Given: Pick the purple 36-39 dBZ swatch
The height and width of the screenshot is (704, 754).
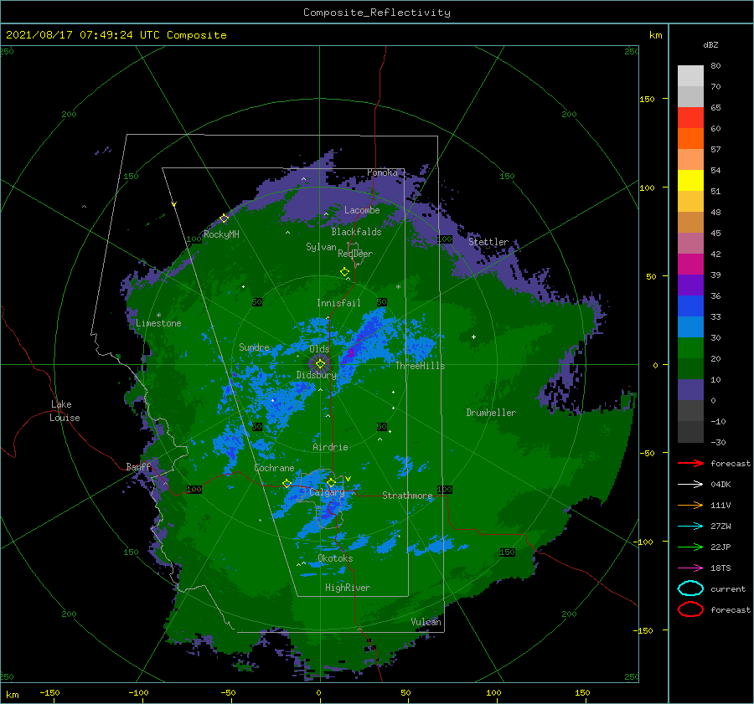Looking at the screenshot, I should coord(690,285).
